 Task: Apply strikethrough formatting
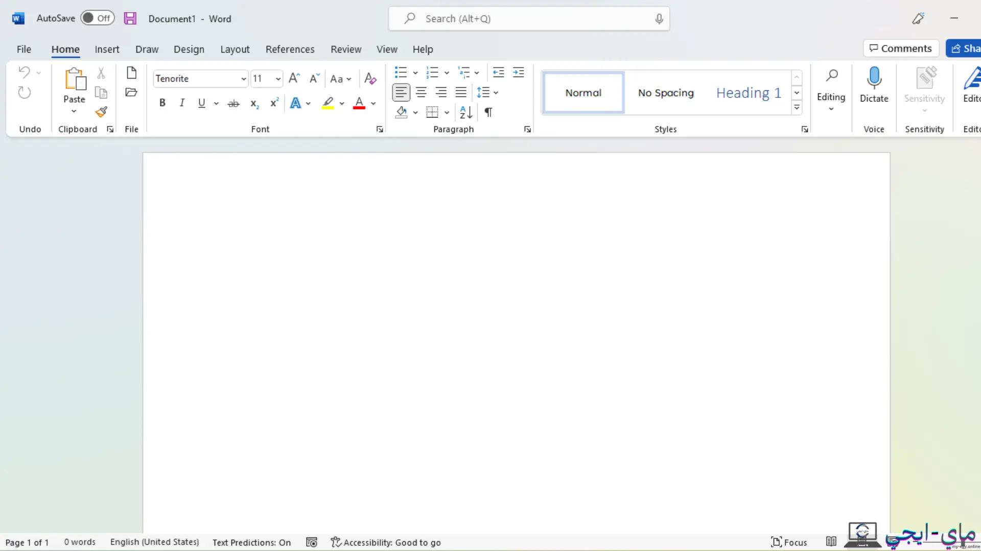click(x=233, y=104)
